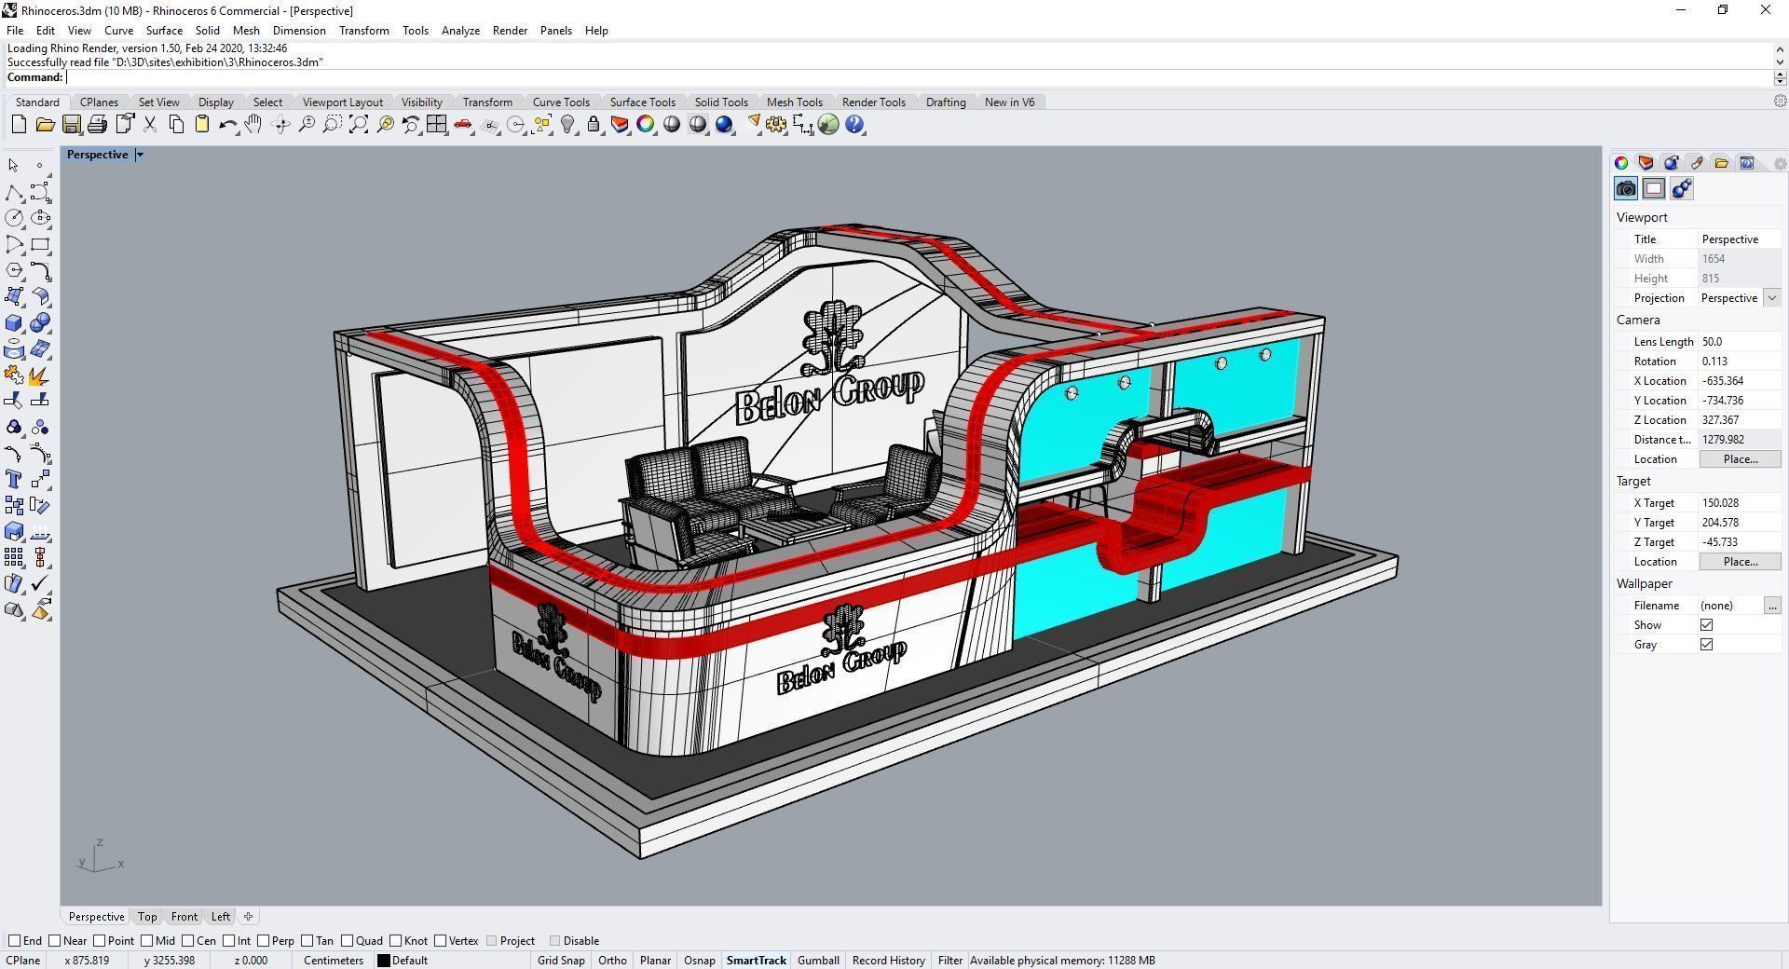This screenshot has height=969, width=1789.
Task: Enable the Quad osnap checkbox
Action: (x=347, y=941)
